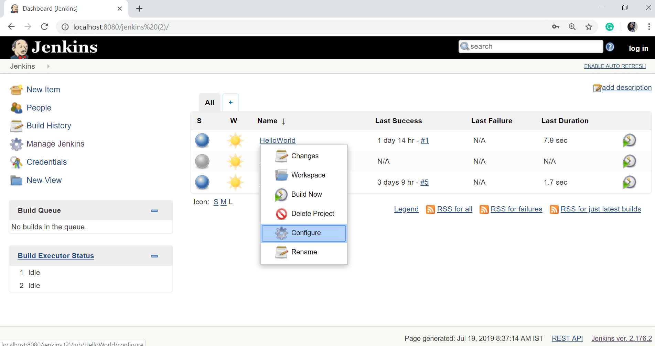Image resolution: width=655 pixels, height=346 pixels.
Task: Click RSS icon for just latest builds
Action: [x=554, y=209]
